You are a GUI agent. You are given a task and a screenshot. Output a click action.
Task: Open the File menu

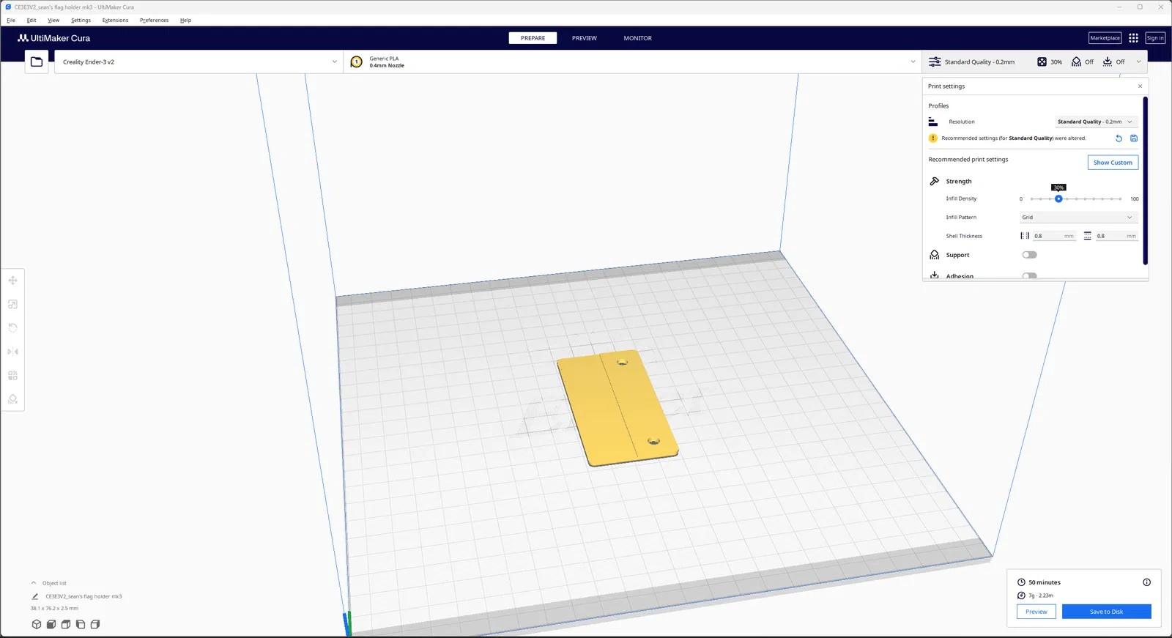(11, 21)
